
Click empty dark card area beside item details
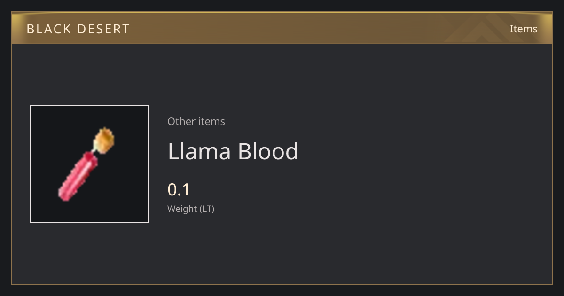(x=423, y=164)
